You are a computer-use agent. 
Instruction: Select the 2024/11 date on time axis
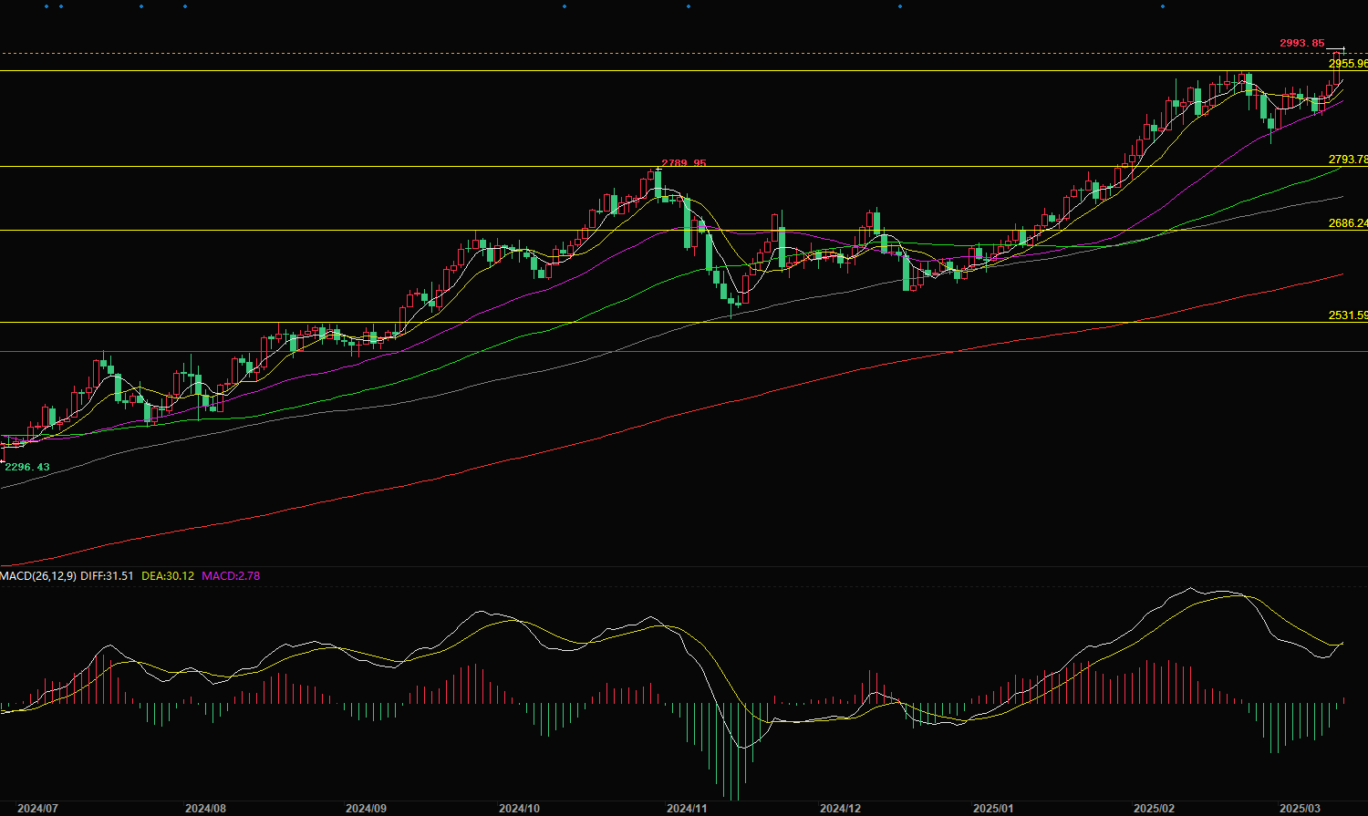click(x=687, y=809)
